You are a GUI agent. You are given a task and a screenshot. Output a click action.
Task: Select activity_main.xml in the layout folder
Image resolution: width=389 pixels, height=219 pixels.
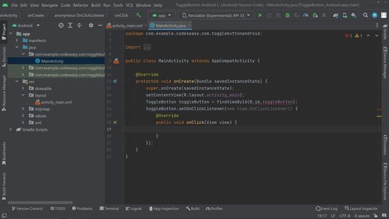tap(56, 102)
